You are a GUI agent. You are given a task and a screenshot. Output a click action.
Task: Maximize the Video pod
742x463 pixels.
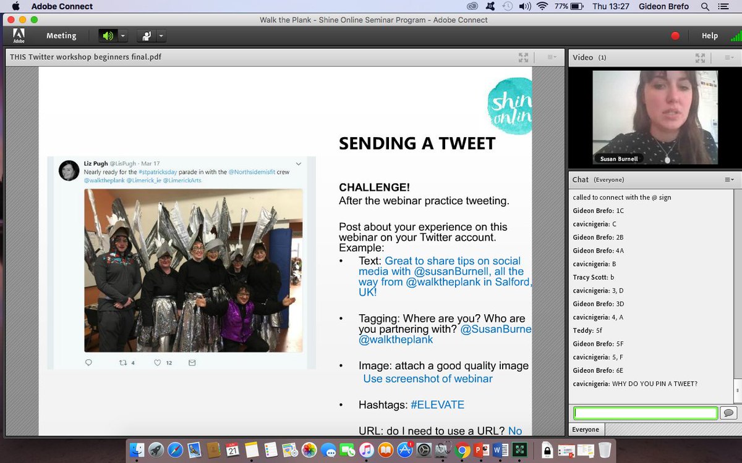(x=700, y=57)
